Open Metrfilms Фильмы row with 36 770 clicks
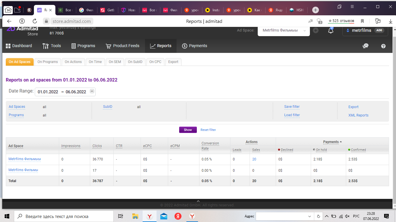This screenshot has width=396, height=222. (x=25, y=159)
